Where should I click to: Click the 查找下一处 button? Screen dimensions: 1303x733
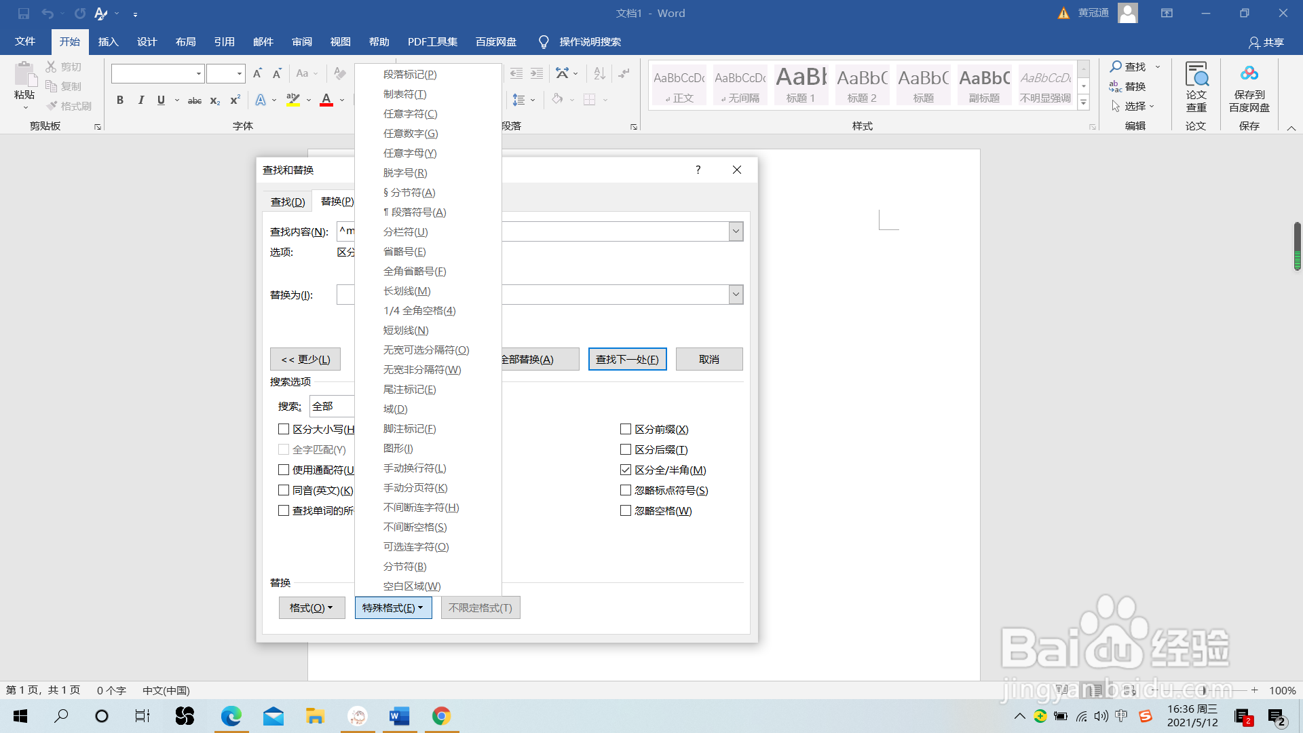tap(627, 360)
